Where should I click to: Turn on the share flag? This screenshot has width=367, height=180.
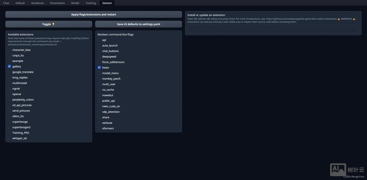pos(99,117)
